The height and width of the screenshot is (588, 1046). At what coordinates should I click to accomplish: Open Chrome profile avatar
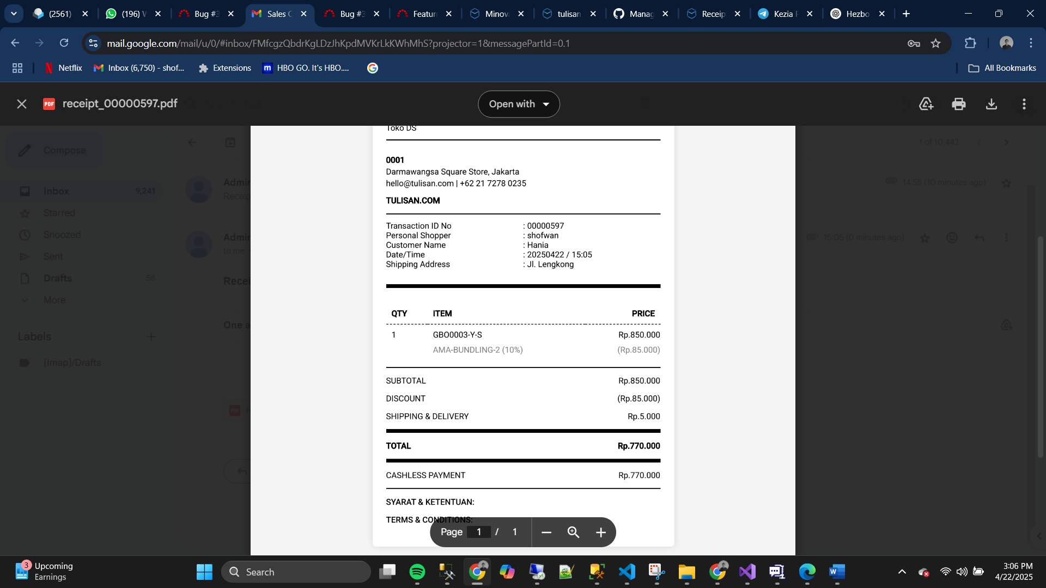[1006, 43]
